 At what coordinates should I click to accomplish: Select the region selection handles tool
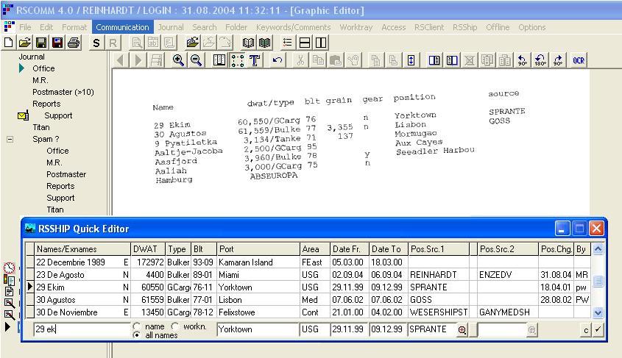(x=238, y=60)
